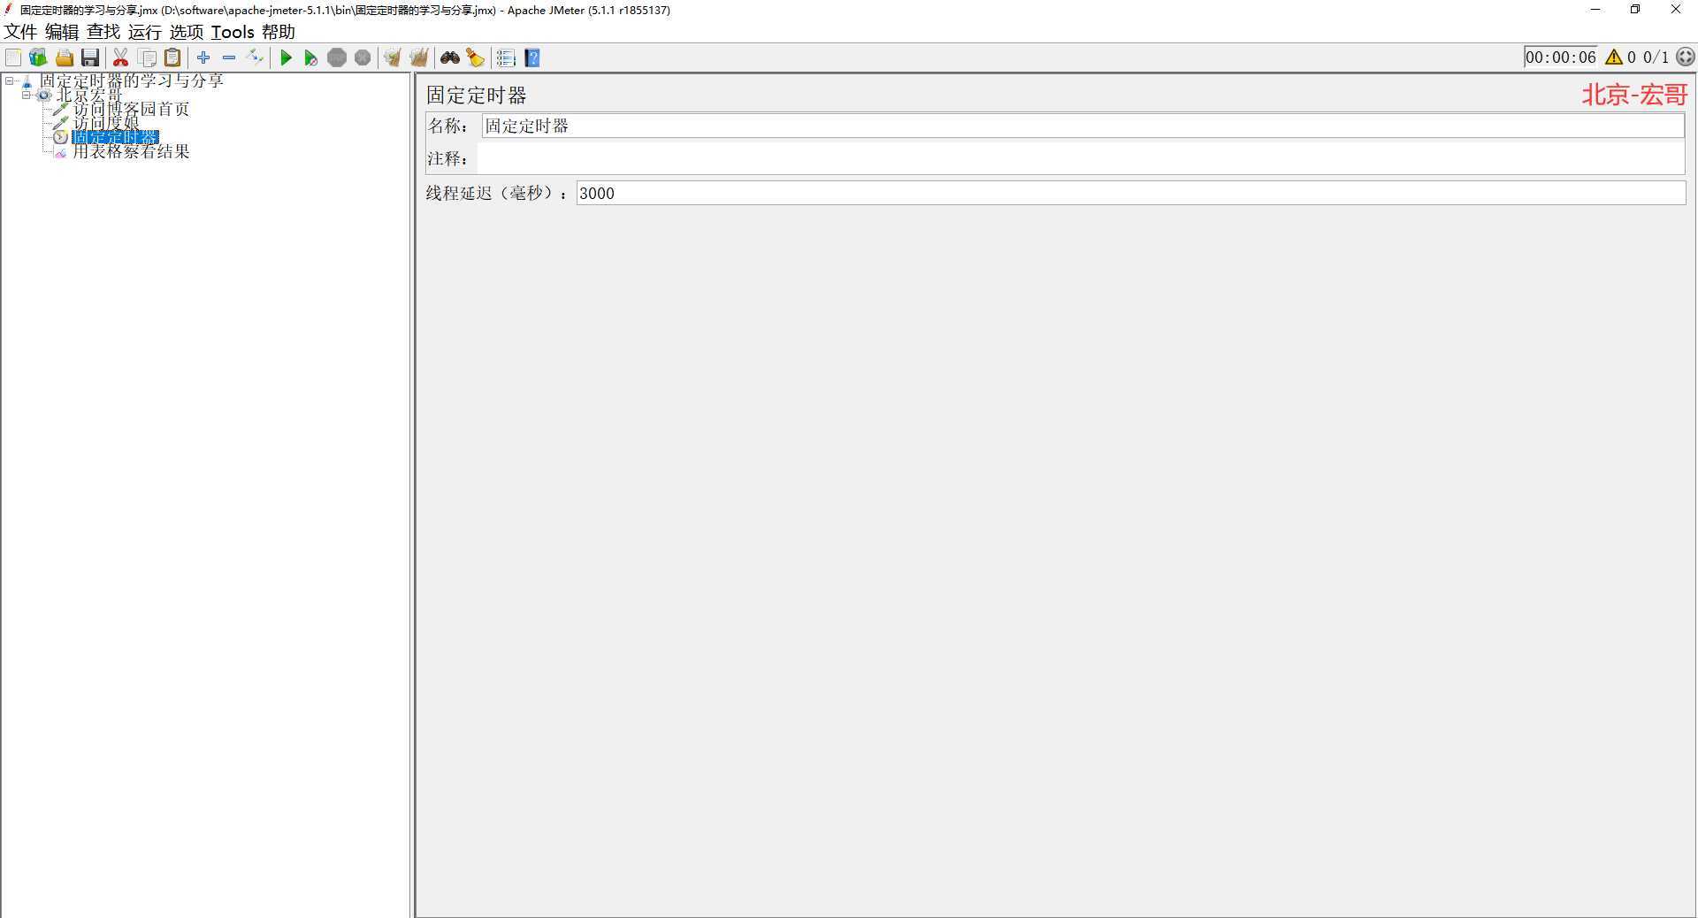Click the Paste clipboard icon
Image resolution: width=1698 pixels, height=918 pixels.
173,58
